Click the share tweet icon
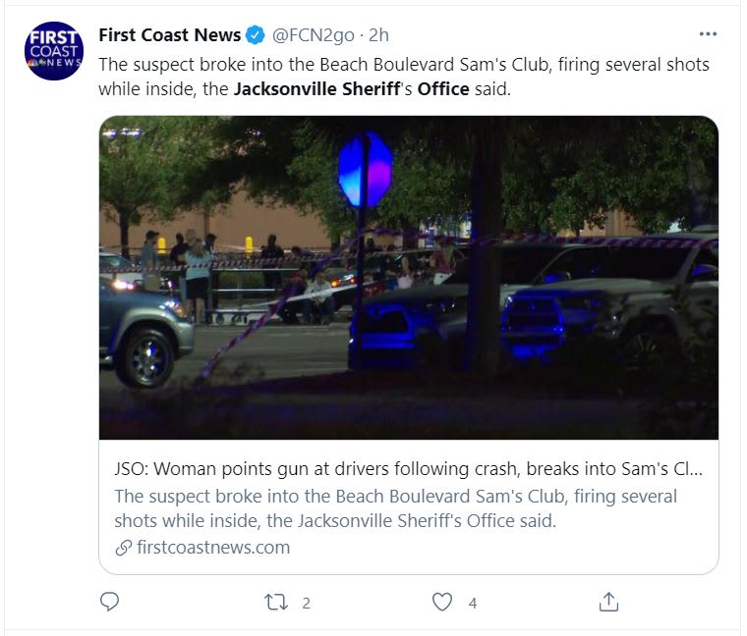This screenshot has width=747, height=636. [608, 602]
